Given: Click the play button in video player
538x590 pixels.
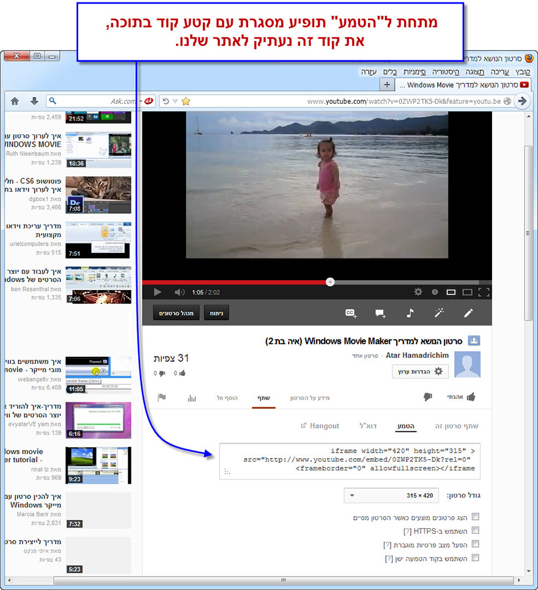Looking at the screenshot, I should pos(157,293).
